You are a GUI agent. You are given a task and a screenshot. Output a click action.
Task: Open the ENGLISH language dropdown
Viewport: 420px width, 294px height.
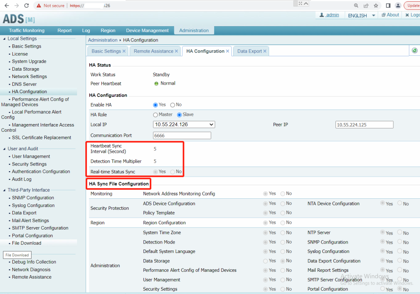(x=361, y=16)
